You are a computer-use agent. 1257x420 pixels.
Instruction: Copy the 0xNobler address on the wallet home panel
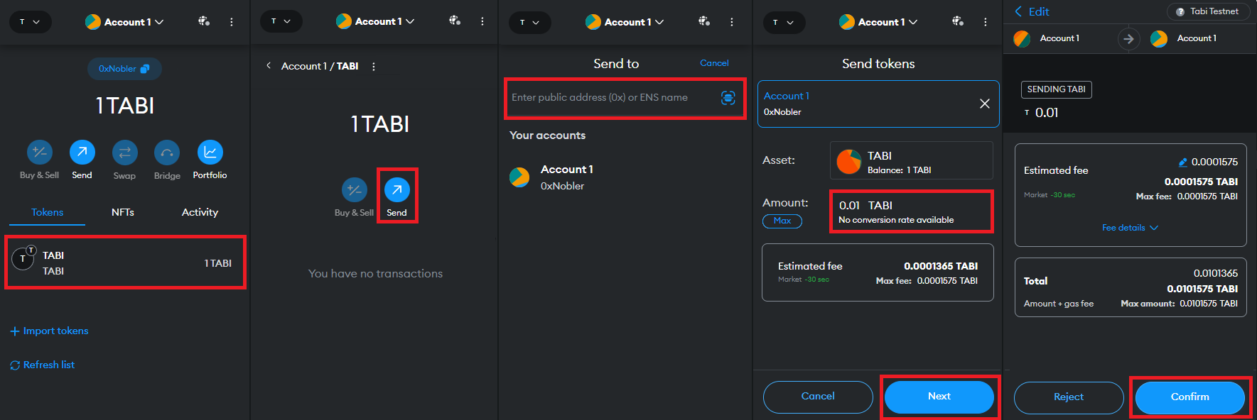pos(125,69)
